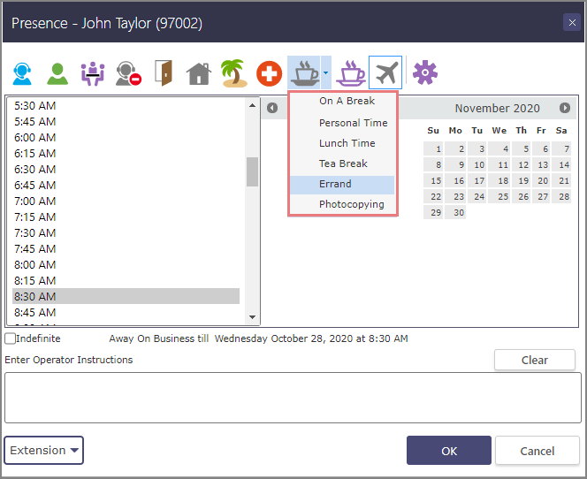Viewport: 587px width, 479px height.
Task: Go to previous month in calendar
Action: [x=272, y=108]
